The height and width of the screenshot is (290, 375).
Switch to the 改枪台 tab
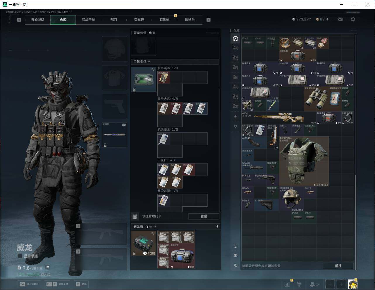click(190, 20)
